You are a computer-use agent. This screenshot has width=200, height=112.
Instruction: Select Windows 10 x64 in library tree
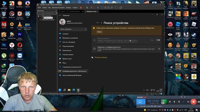(48, 18)
